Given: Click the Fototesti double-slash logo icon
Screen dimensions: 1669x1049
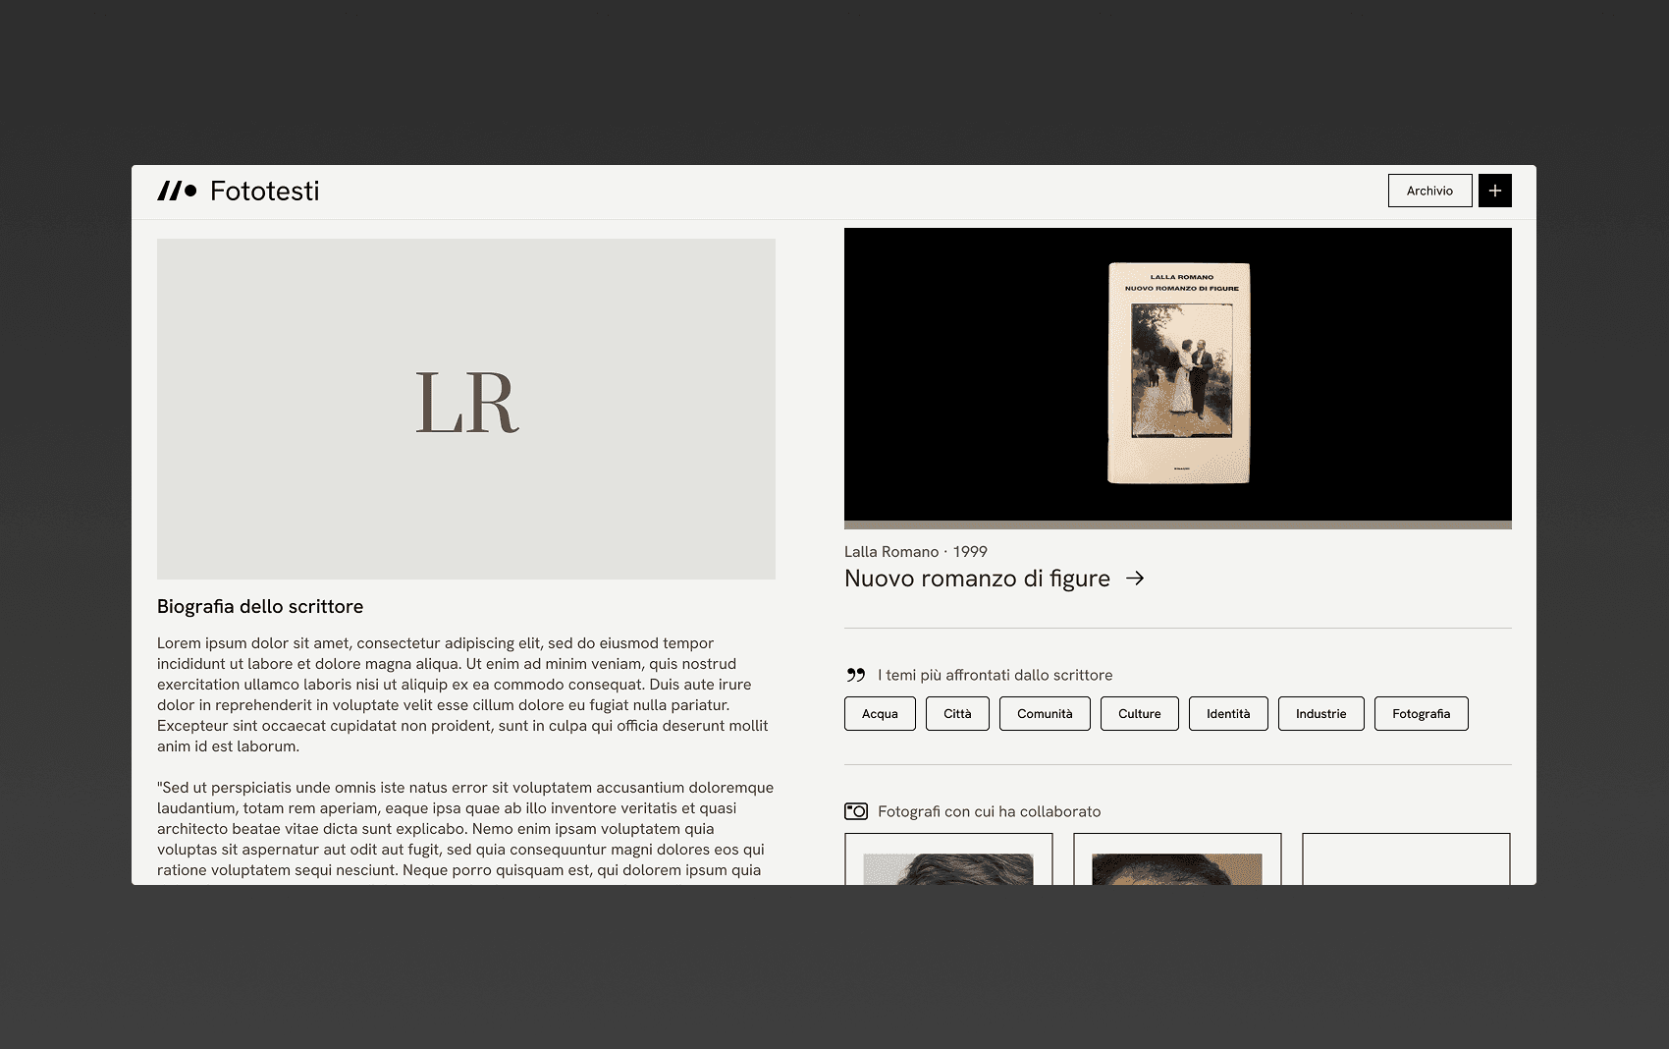Looking at the screenshot, I should tap(177, 191).
